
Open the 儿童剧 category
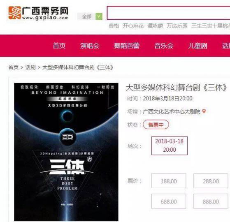[198, 46]
